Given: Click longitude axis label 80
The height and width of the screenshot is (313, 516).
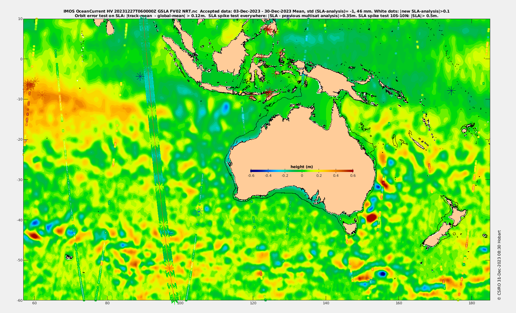Looking at the screenshot, I should pyautogui.click(x=107, y=303).
